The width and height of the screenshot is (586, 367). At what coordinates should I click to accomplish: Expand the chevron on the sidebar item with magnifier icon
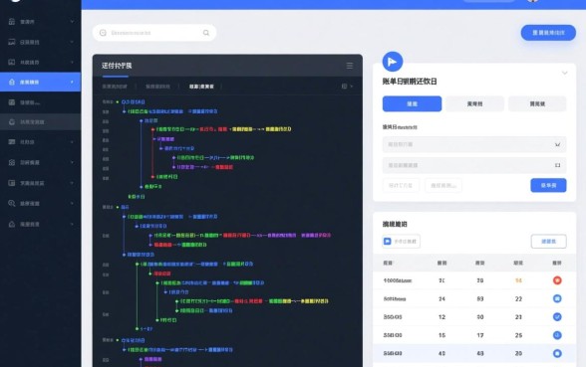click(72, 203)
